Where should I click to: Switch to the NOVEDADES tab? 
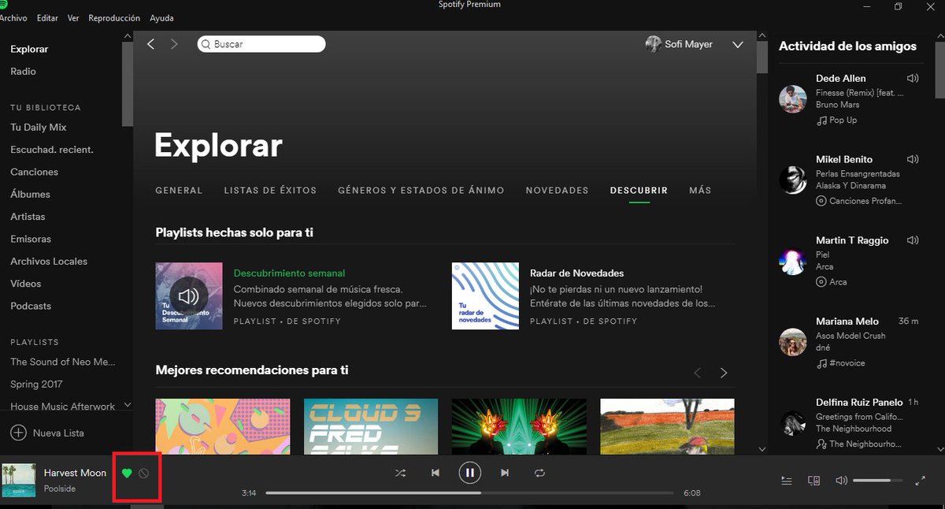[557, 191]
